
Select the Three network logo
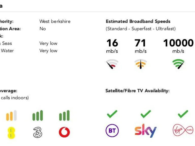[38, 132]
